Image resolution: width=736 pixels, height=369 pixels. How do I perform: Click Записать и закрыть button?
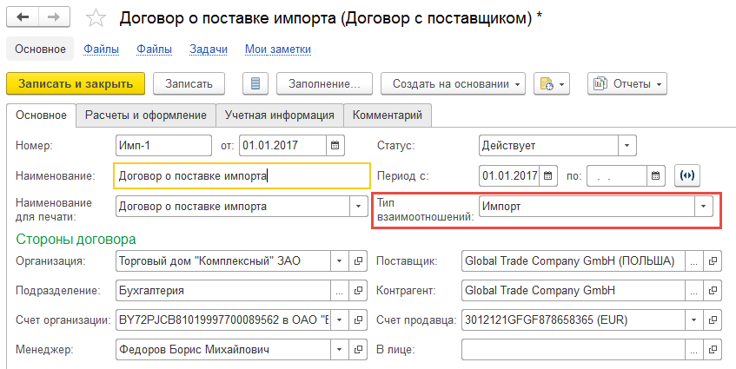click(75, 83)
